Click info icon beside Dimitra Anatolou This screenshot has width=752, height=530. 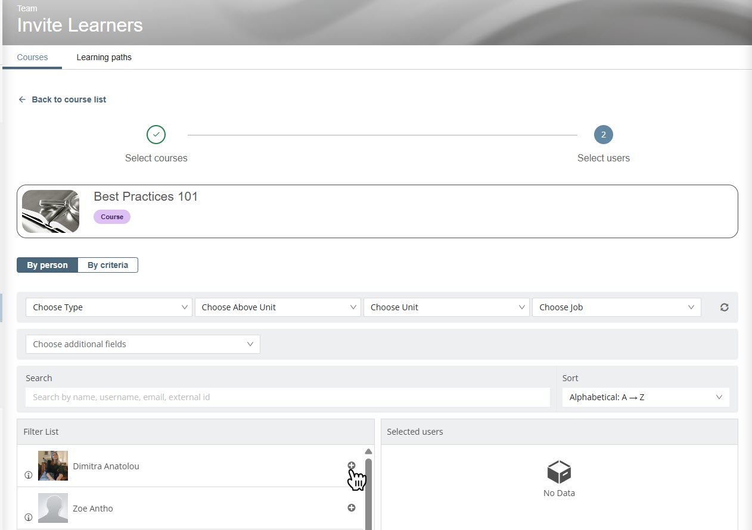28,475
